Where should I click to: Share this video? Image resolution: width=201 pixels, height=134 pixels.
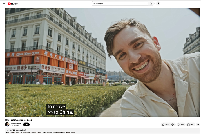click(180, 124)
